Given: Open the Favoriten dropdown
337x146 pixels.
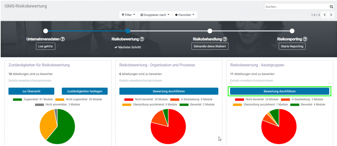Looking at the screenshot, I should coord(185,15).
